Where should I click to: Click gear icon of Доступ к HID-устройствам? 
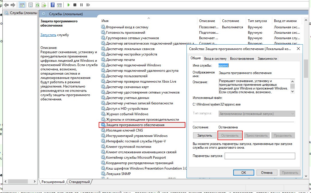(103, 109)
